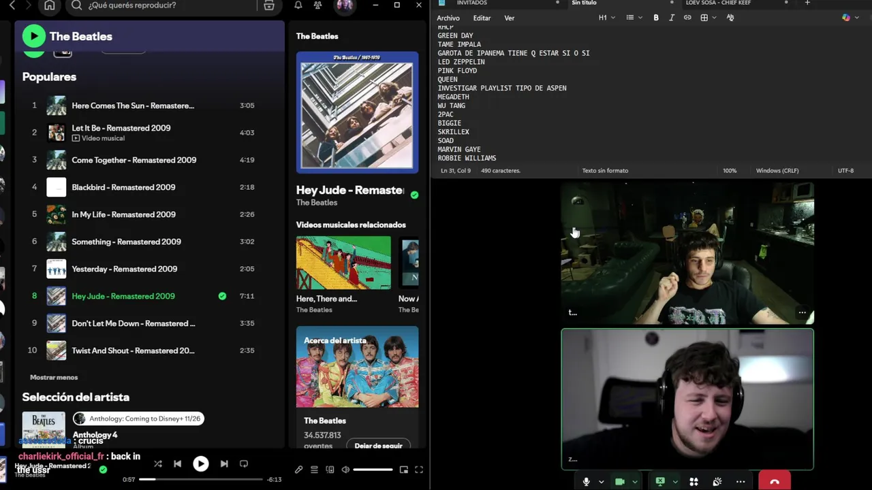Screen dimensions: 872x490
Task: Mute Spotify with the speaker icon
Action: click(x=345, y=470)
